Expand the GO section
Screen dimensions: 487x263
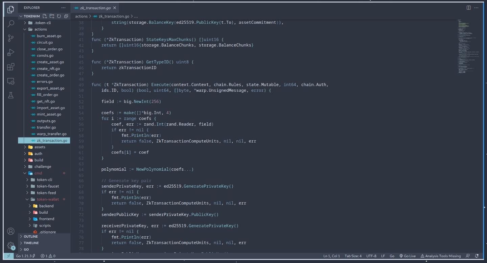(44, 249)
